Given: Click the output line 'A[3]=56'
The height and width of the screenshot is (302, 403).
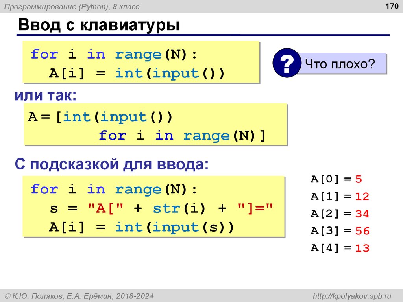Looking at the screenshot, I should click(x=340, y=231).
